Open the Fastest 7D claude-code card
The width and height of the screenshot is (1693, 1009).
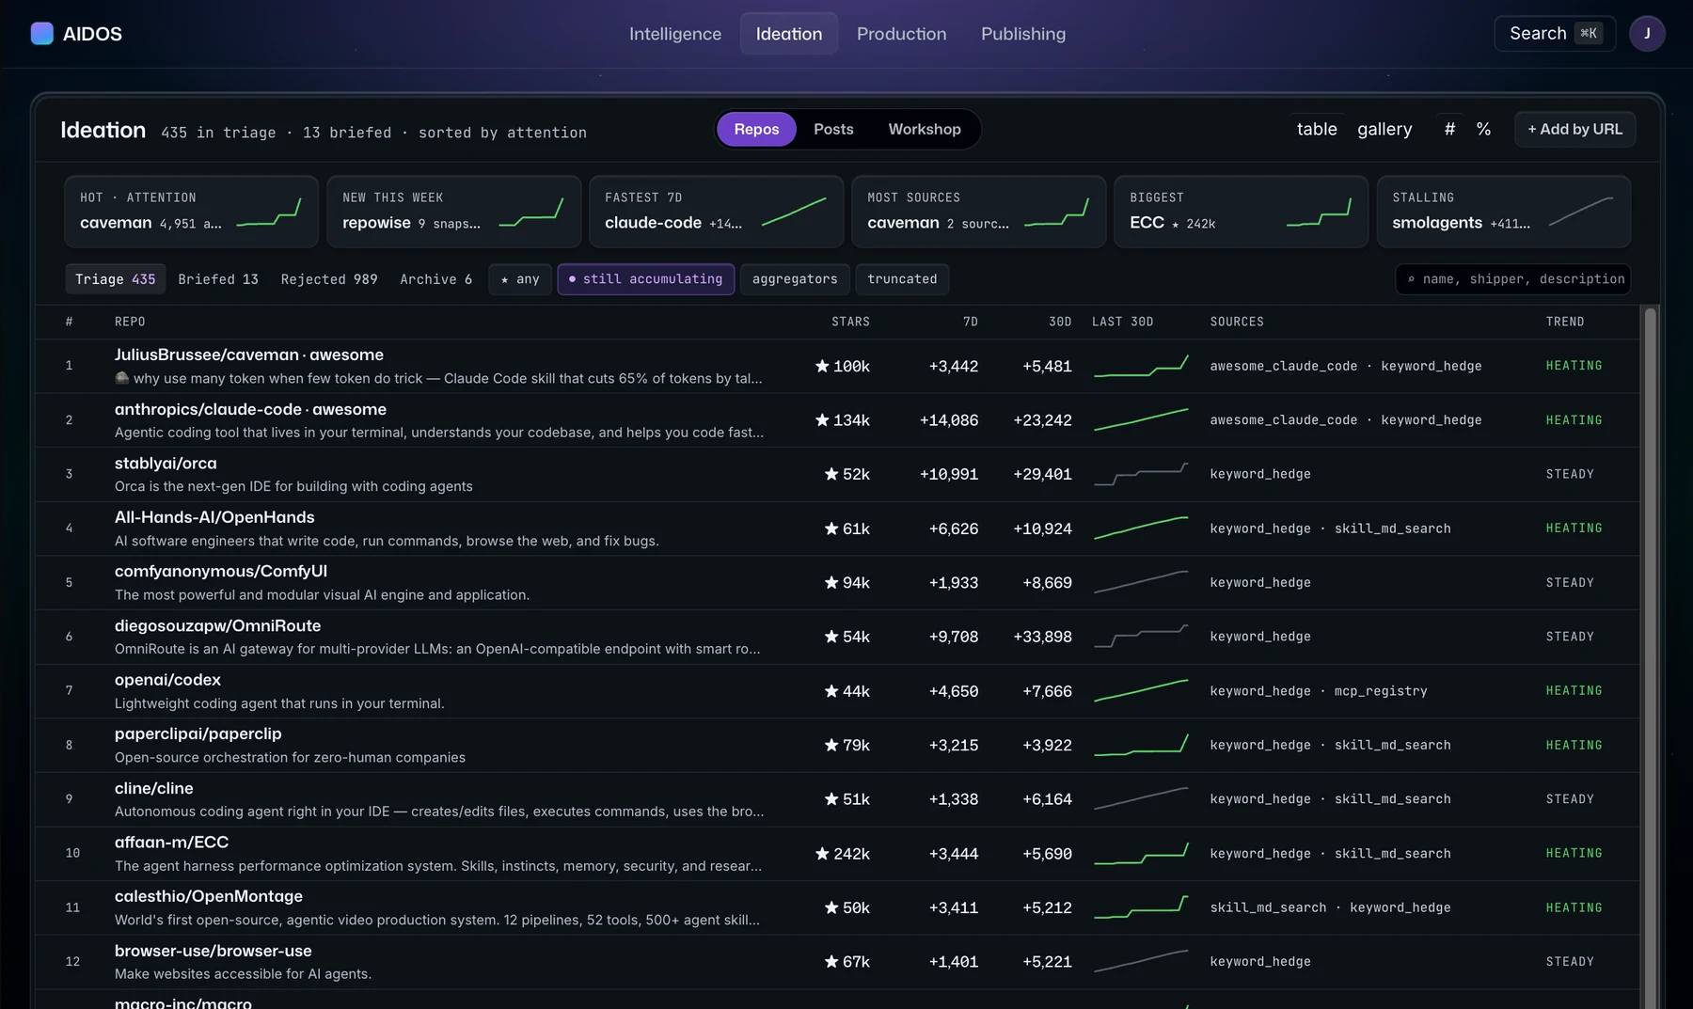click(716, 212)
